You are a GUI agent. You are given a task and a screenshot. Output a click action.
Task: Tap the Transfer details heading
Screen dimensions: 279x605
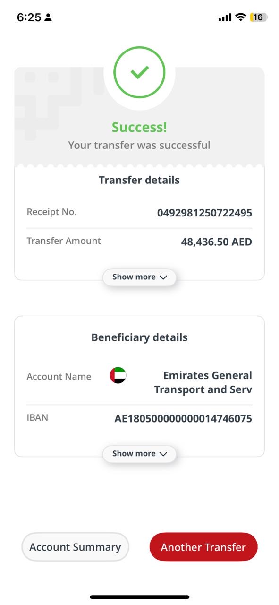[x=139, y=180]
